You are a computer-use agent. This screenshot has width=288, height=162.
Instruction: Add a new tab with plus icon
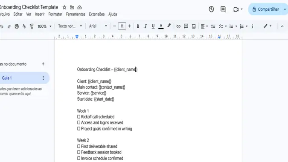(x=43, y=64)
